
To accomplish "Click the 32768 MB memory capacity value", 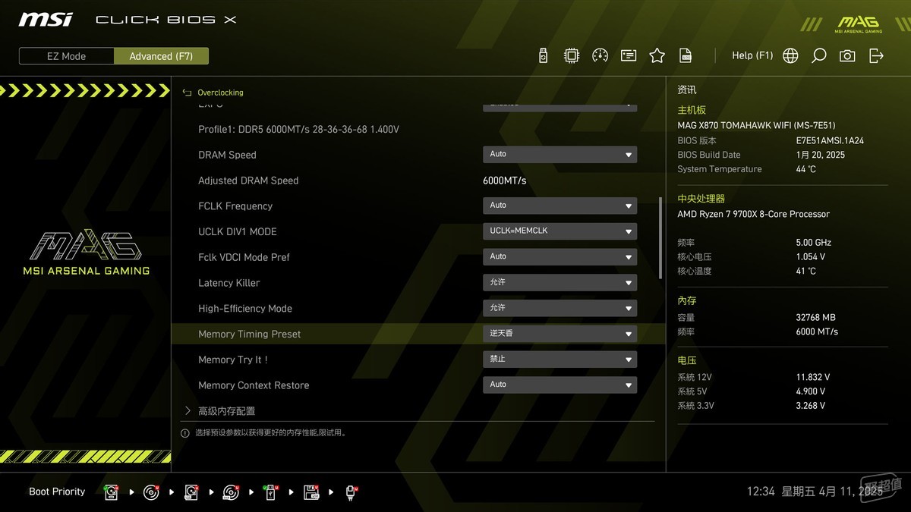I will 815,318.
